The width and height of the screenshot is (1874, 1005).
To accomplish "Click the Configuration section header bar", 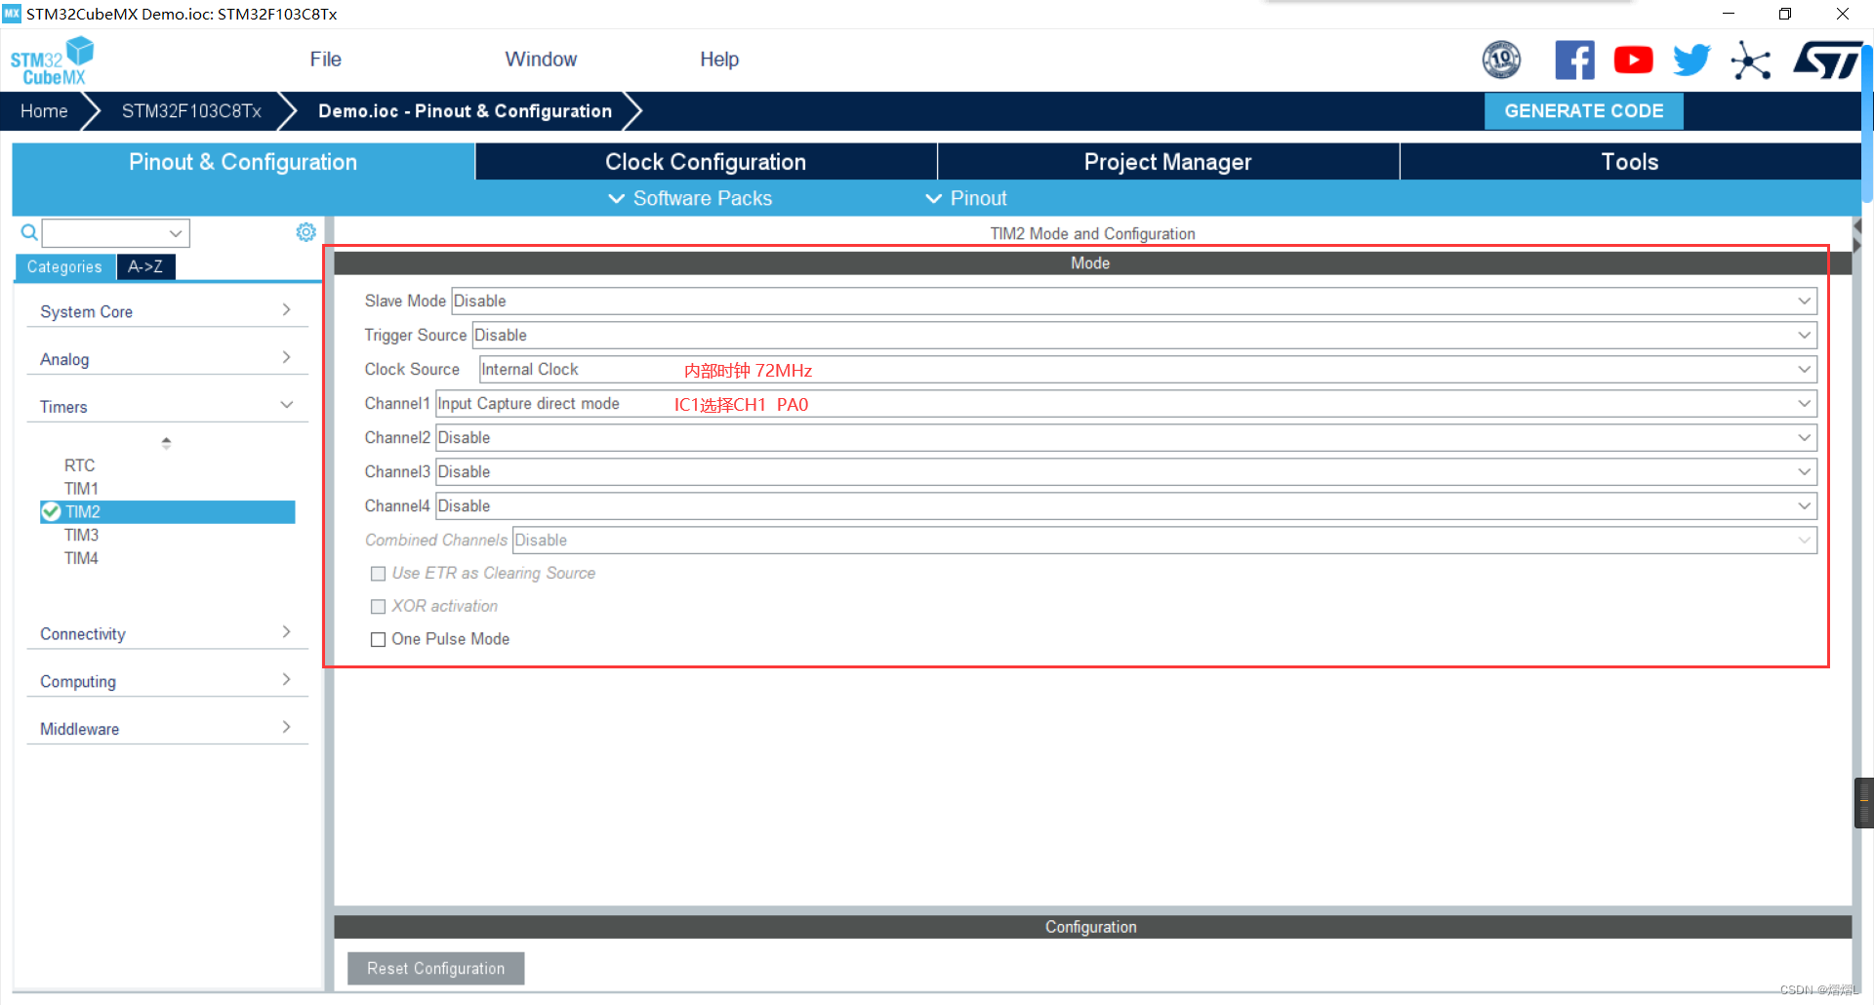I will click(1091, 927).
